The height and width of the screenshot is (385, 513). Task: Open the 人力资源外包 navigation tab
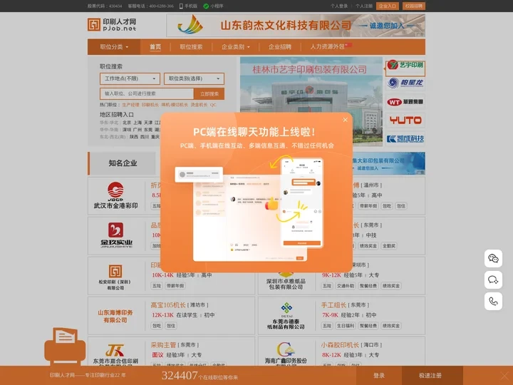tap(328, 47)
